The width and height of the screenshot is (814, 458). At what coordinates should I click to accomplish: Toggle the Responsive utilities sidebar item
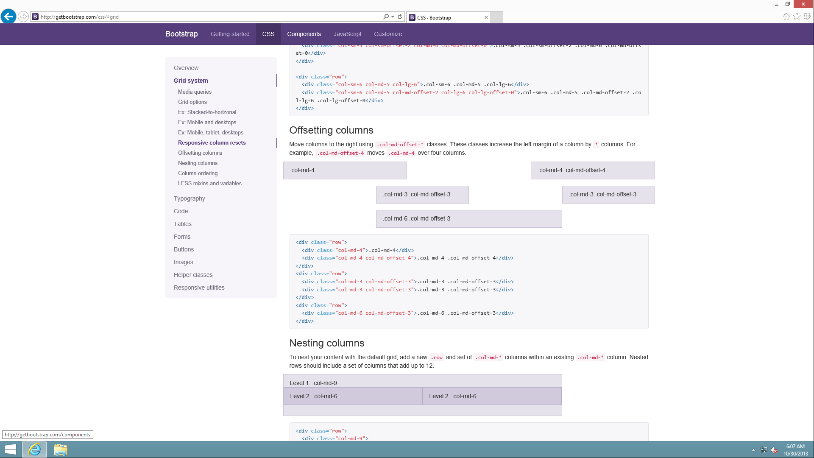[x=198, y=288]
